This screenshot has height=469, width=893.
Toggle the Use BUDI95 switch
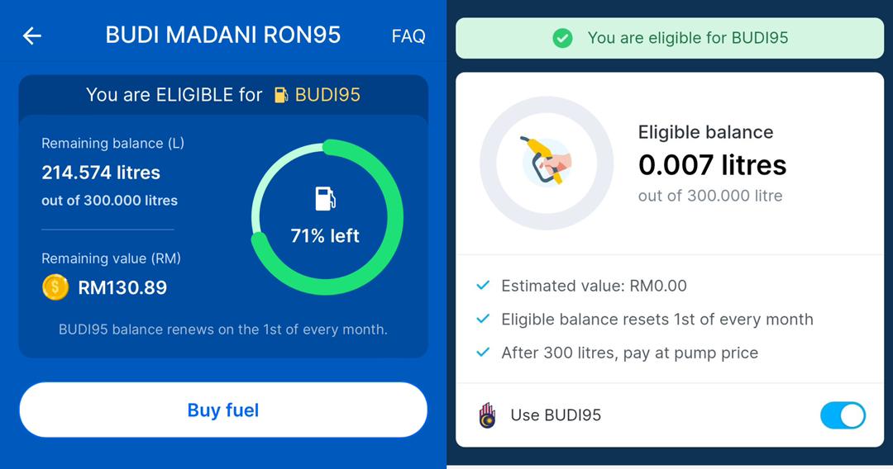pyautogui.click(x=843, y=415)
